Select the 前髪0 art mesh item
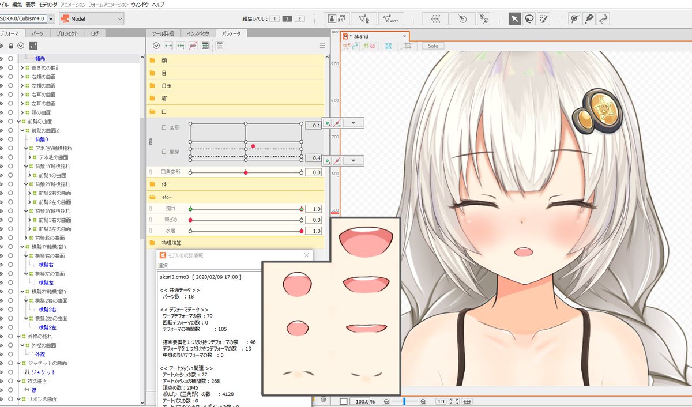The height and width of the screenshot is (407, 692). coord(42,140)
